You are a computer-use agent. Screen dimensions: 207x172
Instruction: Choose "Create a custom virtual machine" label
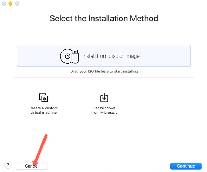coord(43,110)
